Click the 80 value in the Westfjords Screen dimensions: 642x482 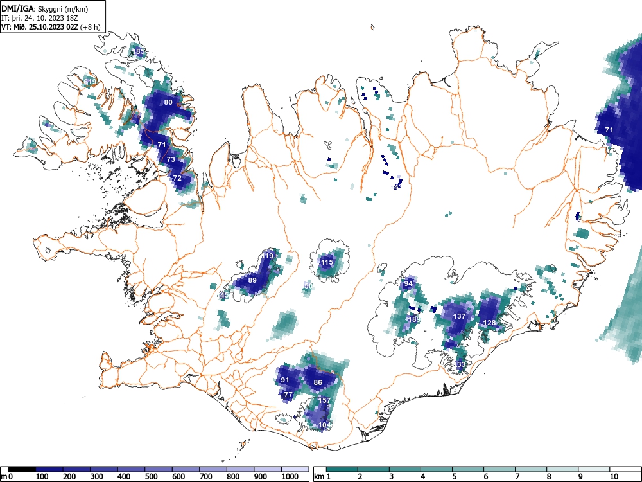tap(168, 102)
